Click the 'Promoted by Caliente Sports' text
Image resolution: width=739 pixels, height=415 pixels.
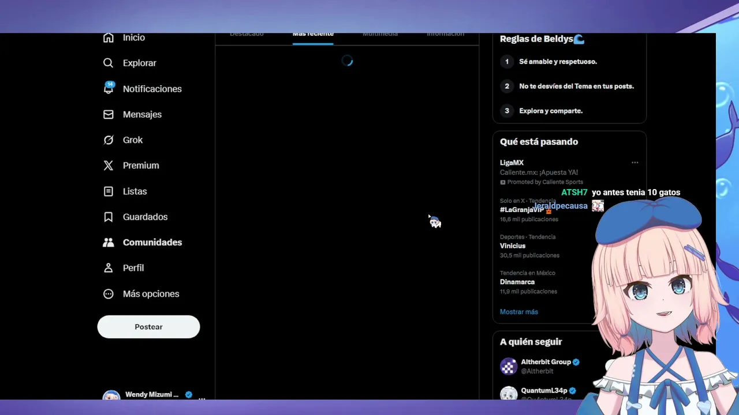tap(545, 182)
